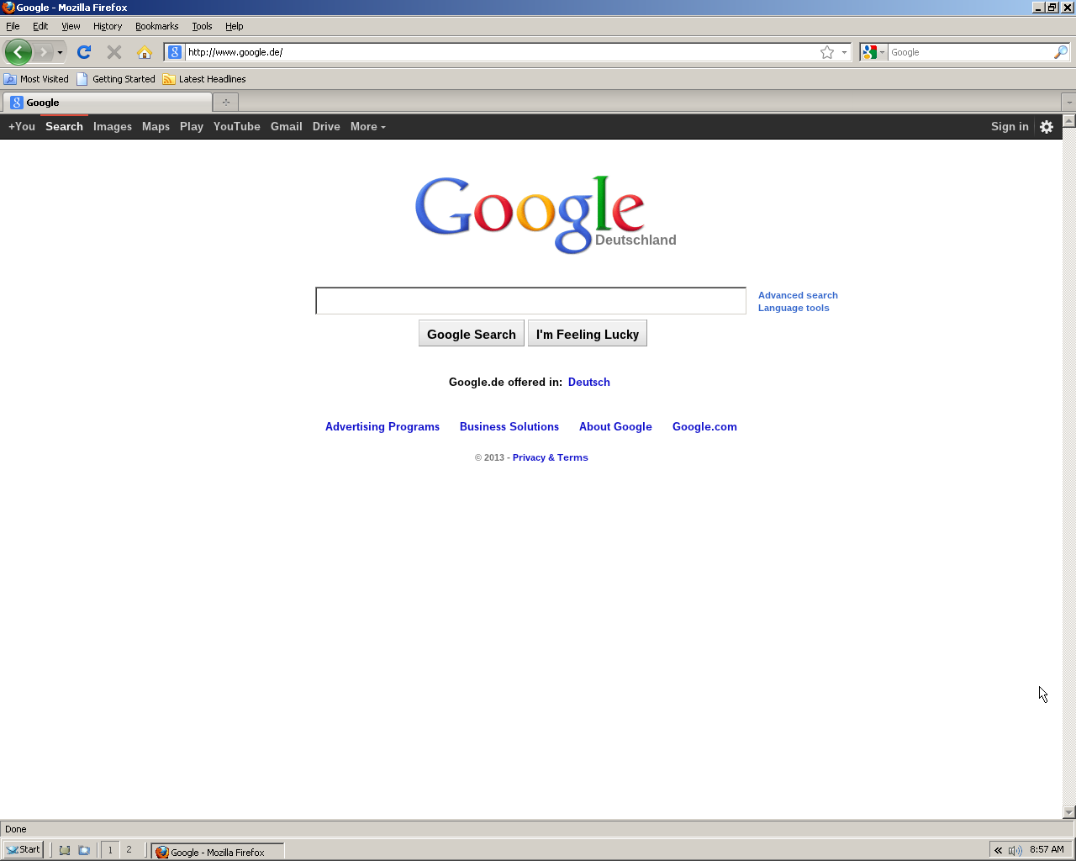Open the recent pages history dropdown arrow

pyautogui.click(x=60, y=52)
